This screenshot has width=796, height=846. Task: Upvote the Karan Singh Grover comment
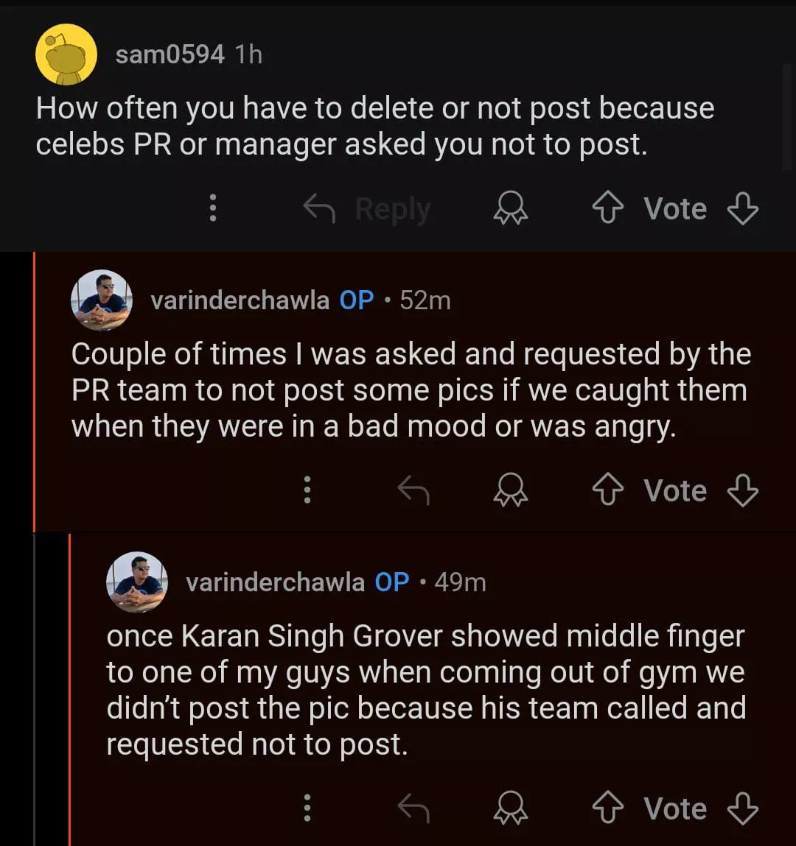(607, 809)
